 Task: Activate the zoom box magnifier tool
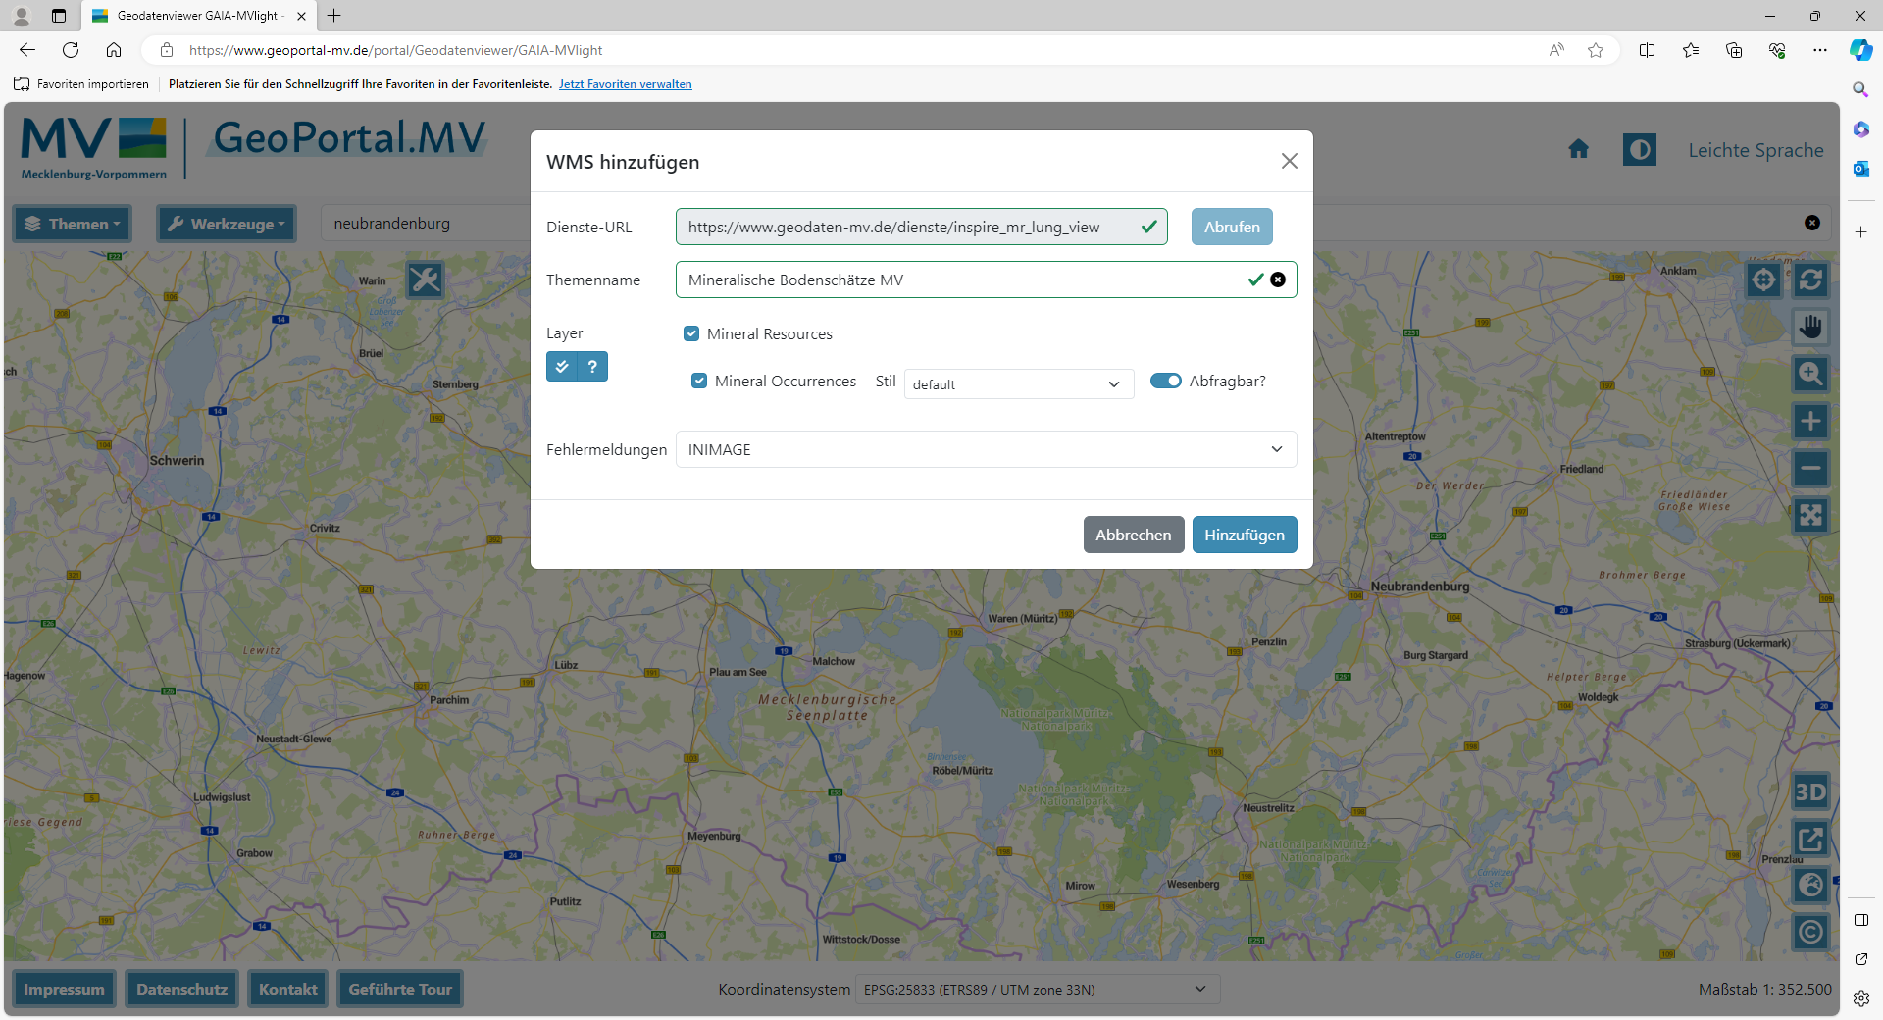point(1810,374)
